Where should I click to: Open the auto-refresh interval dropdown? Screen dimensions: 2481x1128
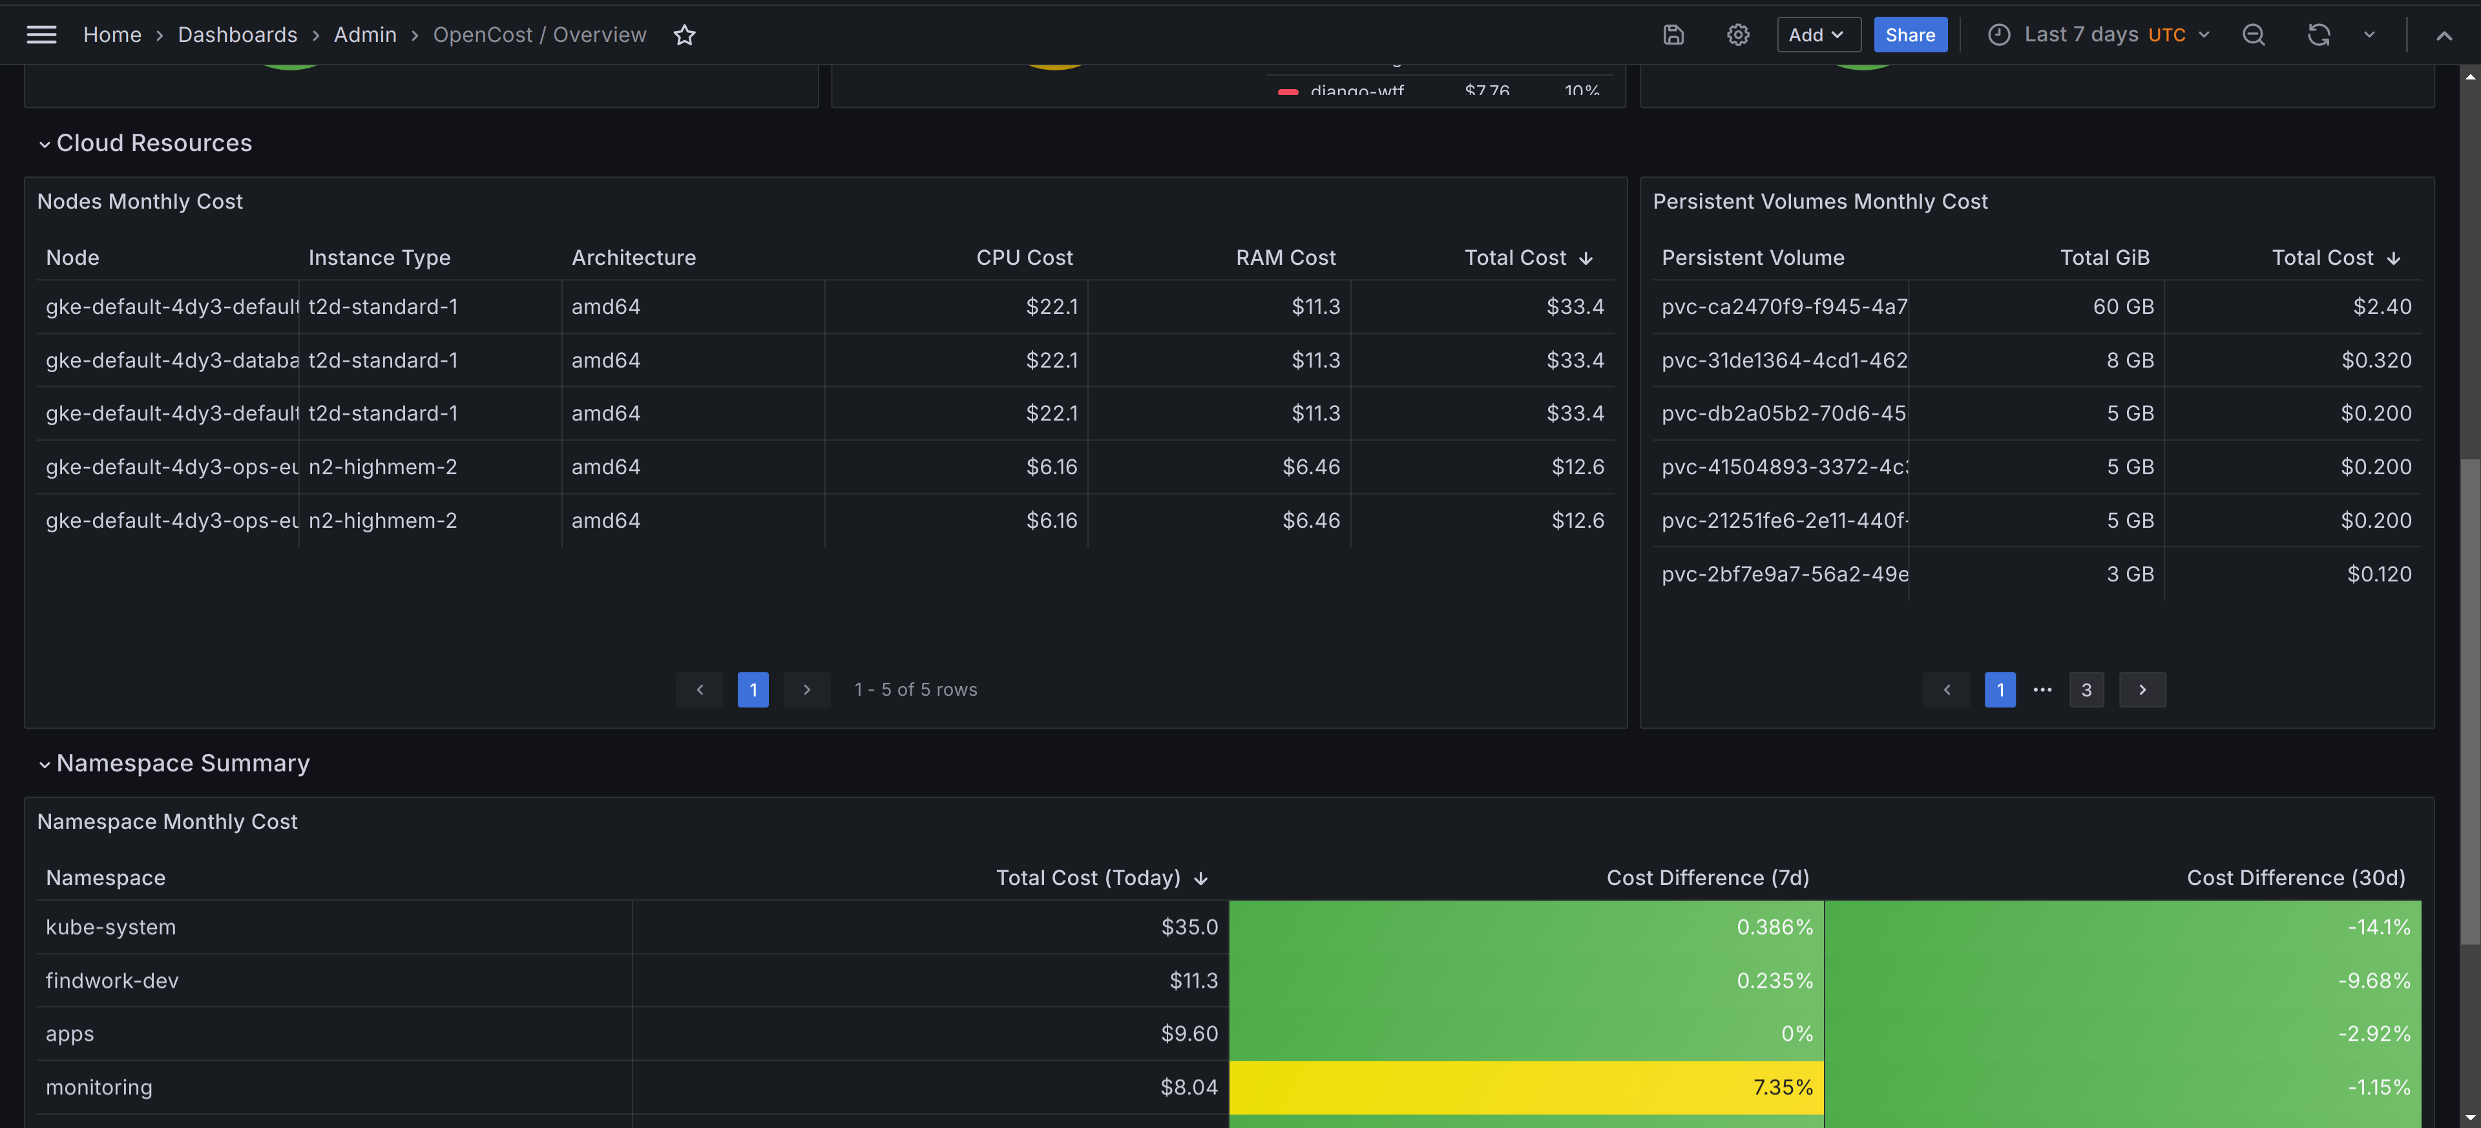click(2369, 35)
